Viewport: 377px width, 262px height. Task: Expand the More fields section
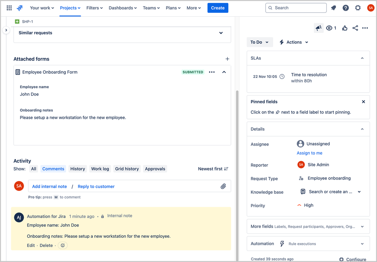pos(362,226)
